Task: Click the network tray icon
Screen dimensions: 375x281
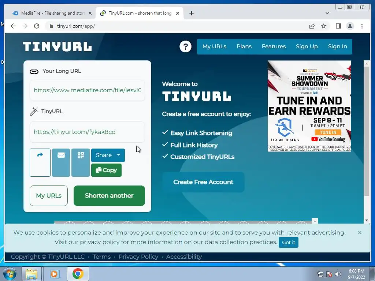Action: 320,274
